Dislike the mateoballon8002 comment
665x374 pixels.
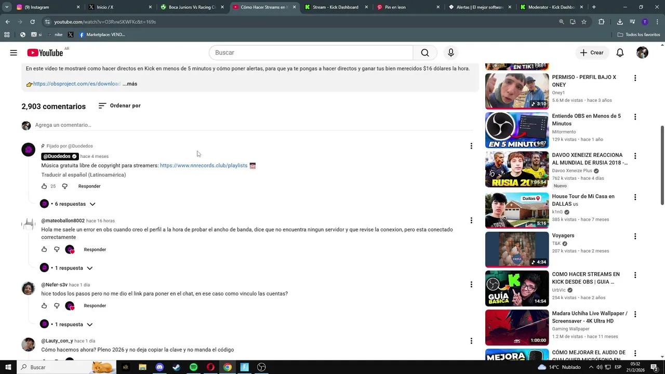point(57,249)
